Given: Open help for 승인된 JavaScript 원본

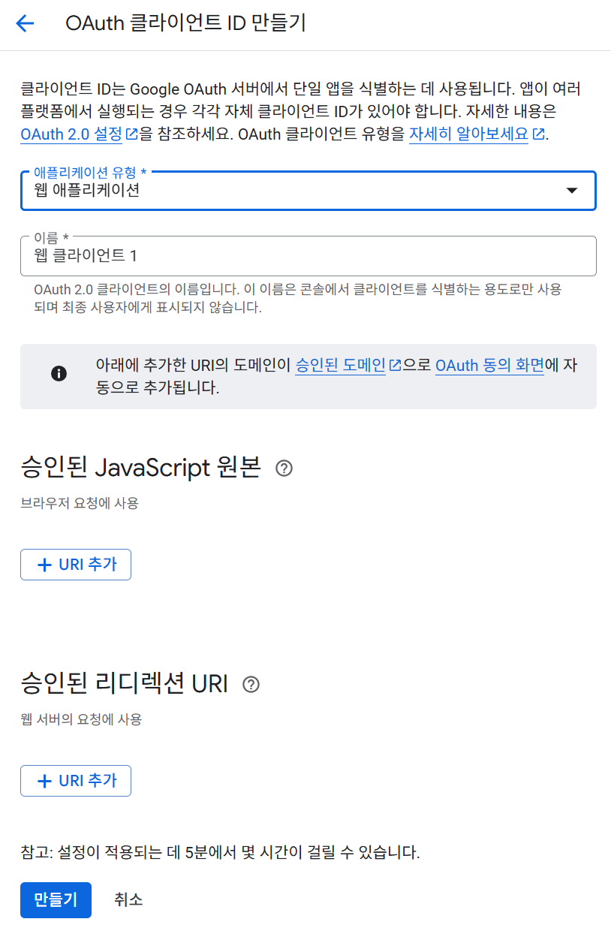Looking at the screenshot, I should [284, 468].
